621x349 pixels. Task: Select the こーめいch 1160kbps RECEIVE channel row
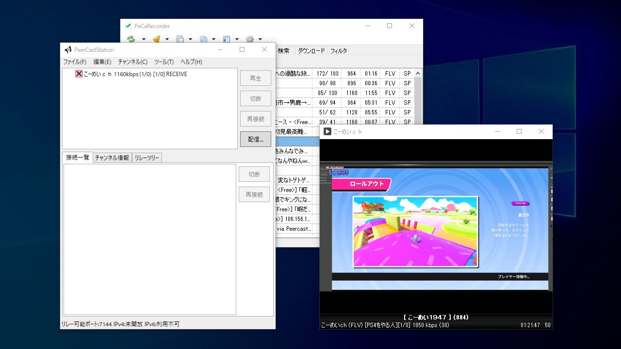(x=131, y=74)
